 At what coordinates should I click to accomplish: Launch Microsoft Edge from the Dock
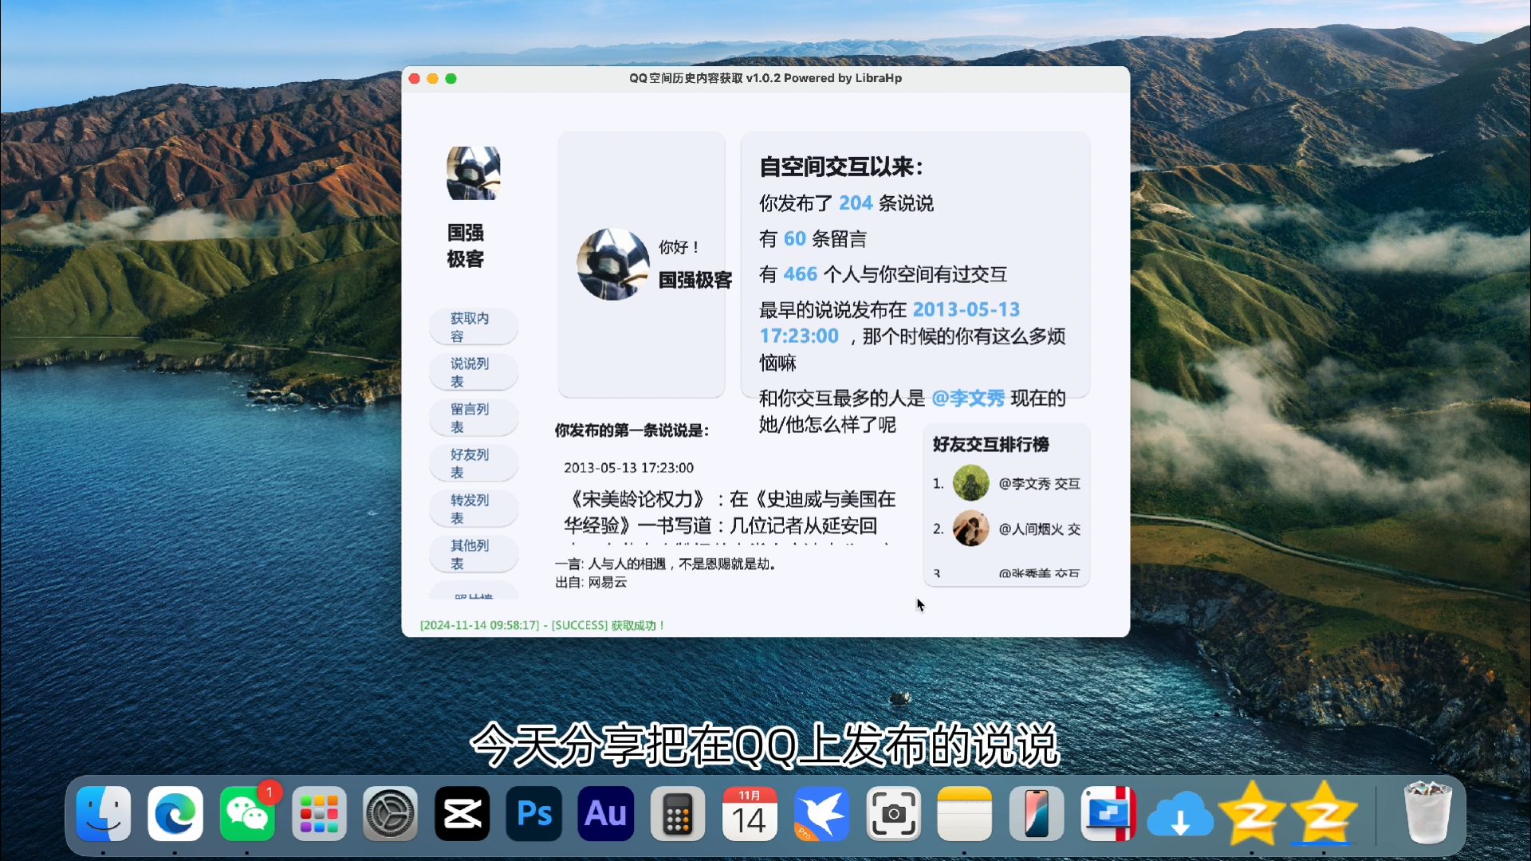tap(175, 813)
